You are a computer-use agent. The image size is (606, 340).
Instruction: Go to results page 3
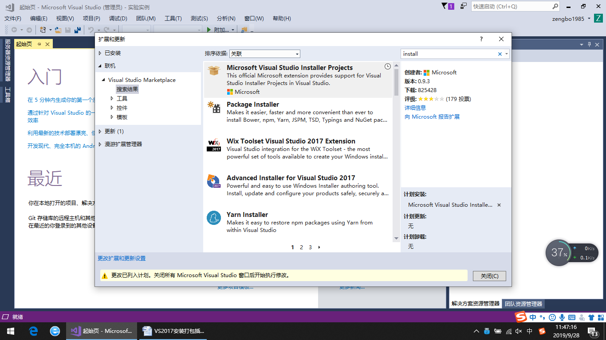[310, 247]
